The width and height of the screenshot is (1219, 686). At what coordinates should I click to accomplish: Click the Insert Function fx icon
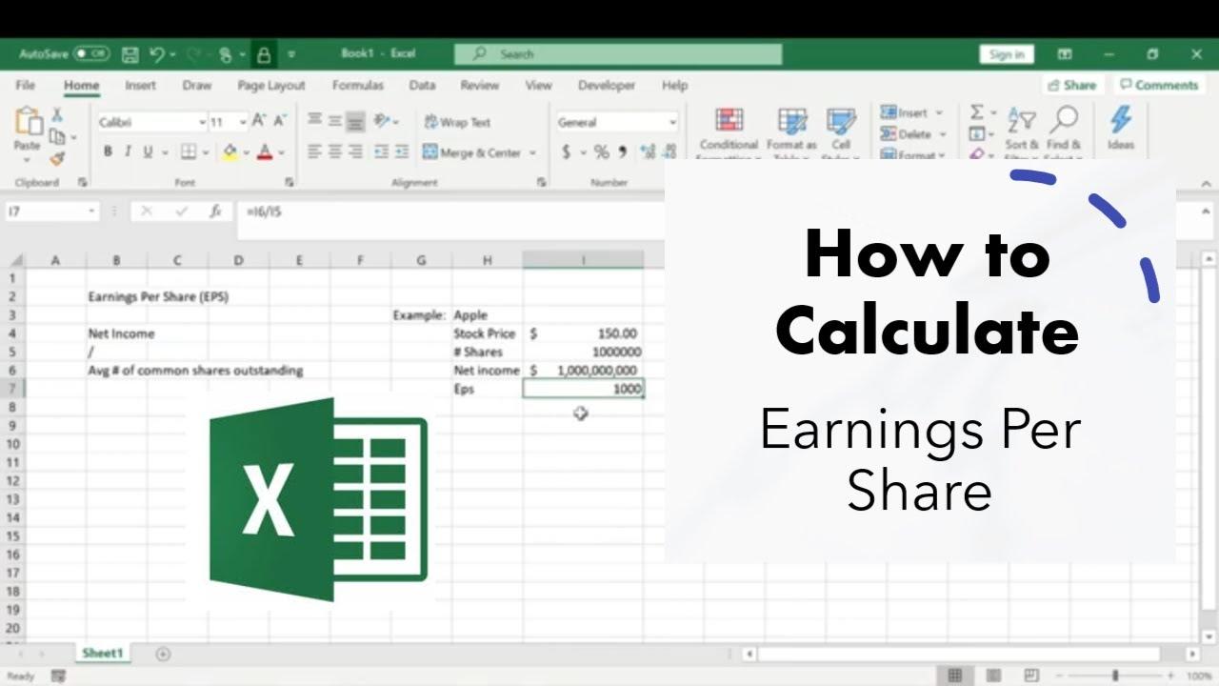coord(216,212)
